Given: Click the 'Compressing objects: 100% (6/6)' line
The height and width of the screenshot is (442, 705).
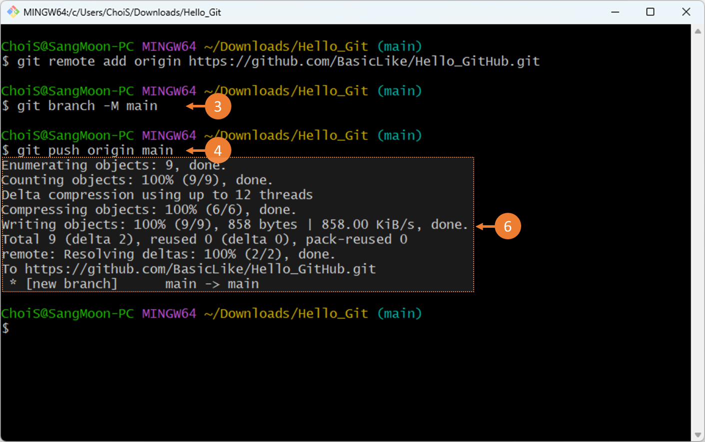Looking at the screenshot, I should (149, 210).
